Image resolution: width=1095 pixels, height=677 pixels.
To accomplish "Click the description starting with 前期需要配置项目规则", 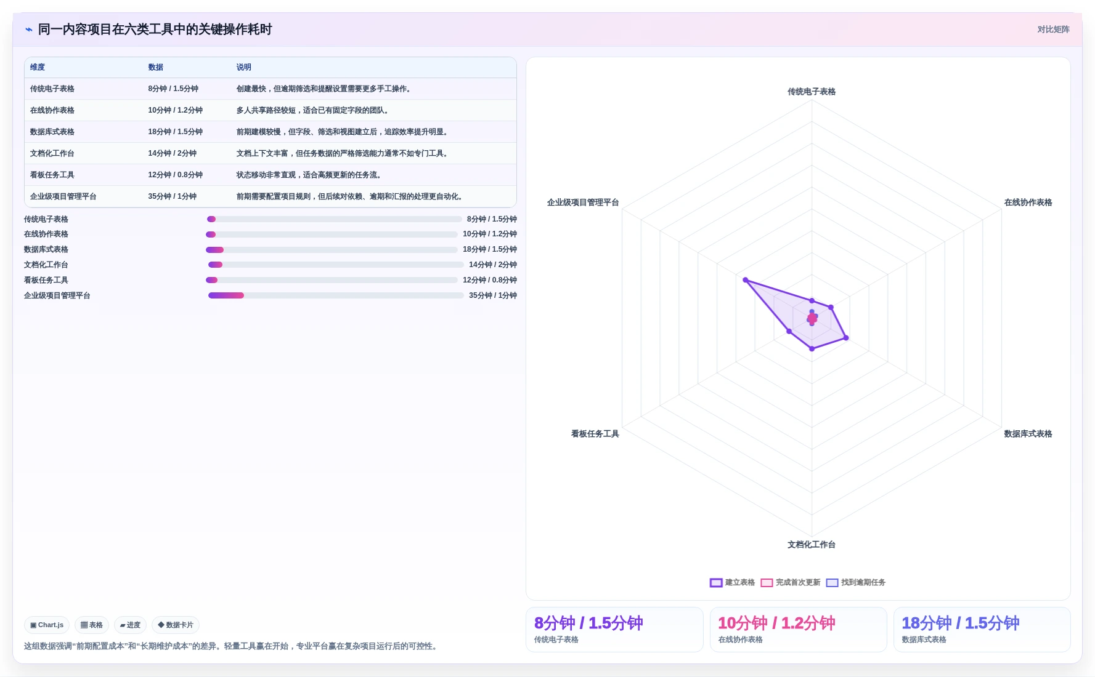I will 349,196.
